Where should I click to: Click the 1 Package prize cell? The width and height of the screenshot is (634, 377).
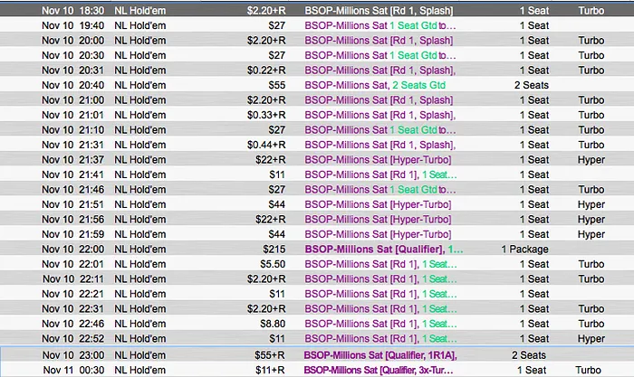coord(524,250)
